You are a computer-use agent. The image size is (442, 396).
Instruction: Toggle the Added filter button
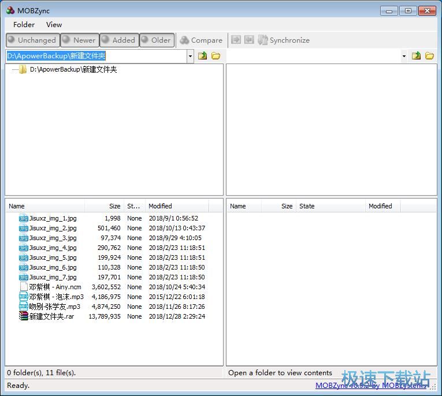pyautogui.click(x=119, y=40)
